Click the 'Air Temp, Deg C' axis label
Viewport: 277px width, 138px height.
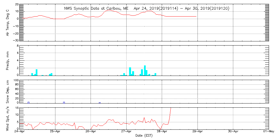click(x=7, y=23)
